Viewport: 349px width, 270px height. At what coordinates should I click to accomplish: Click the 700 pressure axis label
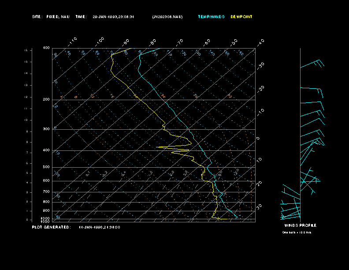pyautogui.click(x=46, y=192)
